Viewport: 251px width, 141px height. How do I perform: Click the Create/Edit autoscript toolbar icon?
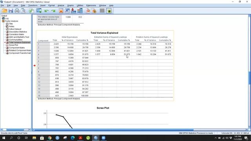(x=88, y=11)
